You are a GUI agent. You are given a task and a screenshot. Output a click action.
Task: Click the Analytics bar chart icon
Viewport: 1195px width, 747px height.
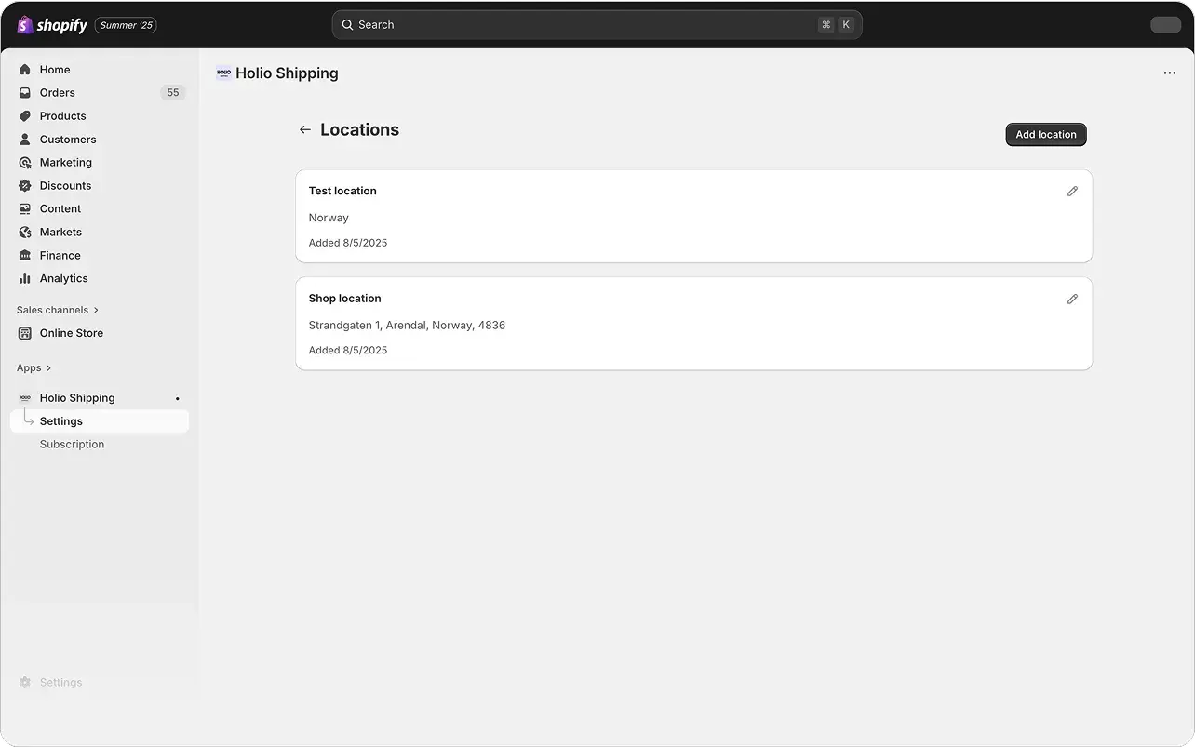coord(25,278)
